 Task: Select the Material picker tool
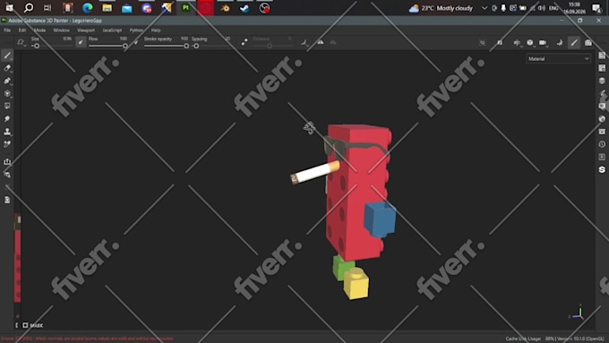pyautogui.click(x=7, y=144)
